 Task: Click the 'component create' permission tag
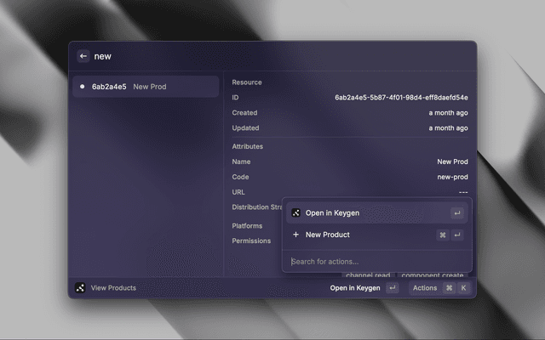coord(433,275)
